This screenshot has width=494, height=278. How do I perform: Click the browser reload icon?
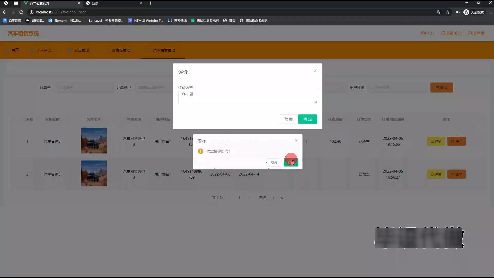coord(21,12)
